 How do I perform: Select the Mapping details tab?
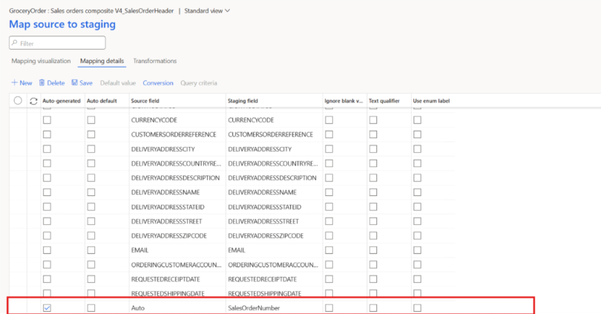point(102,61)
